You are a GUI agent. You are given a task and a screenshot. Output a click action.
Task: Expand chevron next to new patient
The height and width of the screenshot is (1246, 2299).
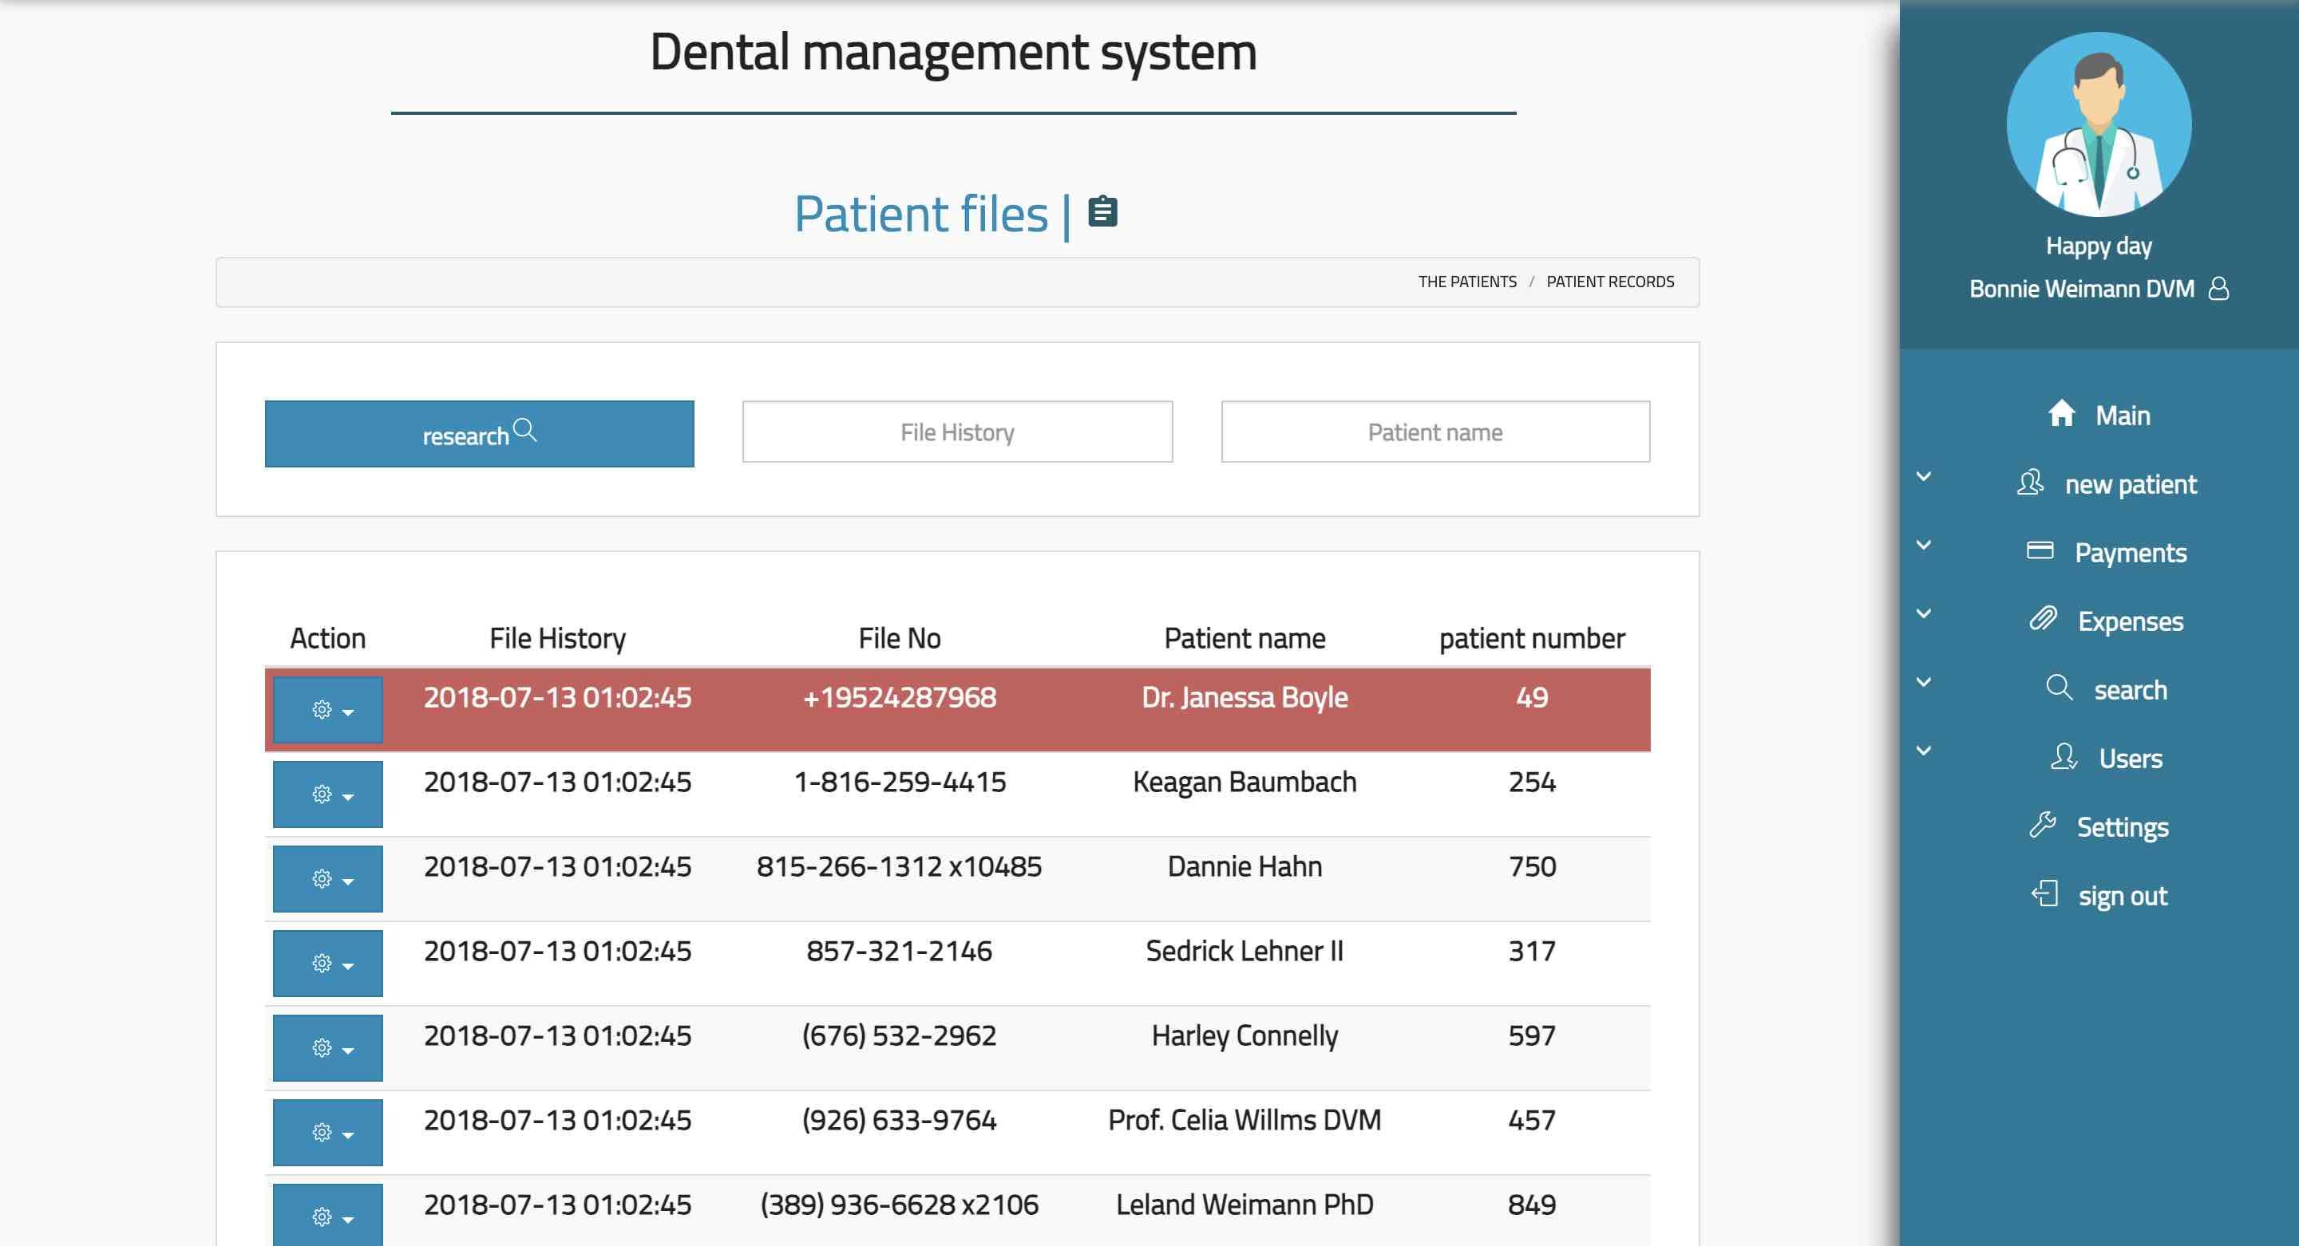[1924, 476]
